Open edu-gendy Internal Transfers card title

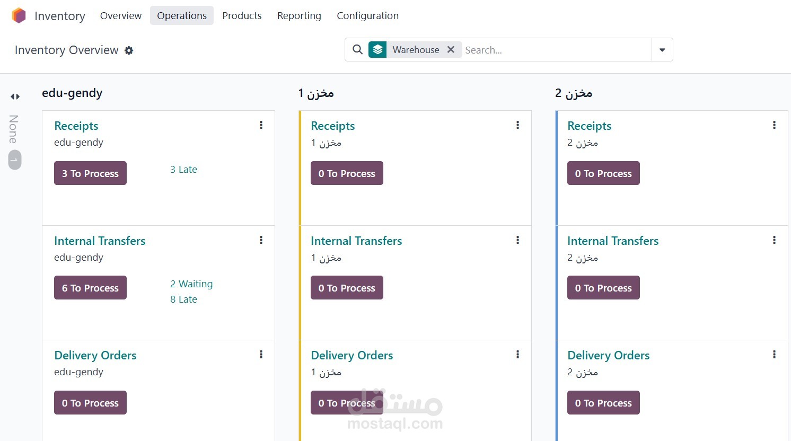(100, 241)
